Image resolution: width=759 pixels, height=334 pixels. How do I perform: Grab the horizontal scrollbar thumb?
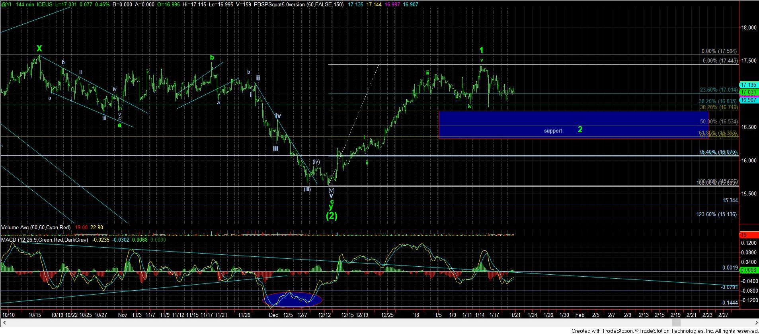coord(676,322)
